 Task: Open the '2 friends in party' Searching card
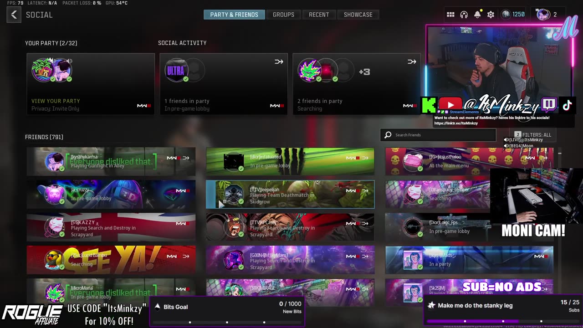[x=357, y=84]
